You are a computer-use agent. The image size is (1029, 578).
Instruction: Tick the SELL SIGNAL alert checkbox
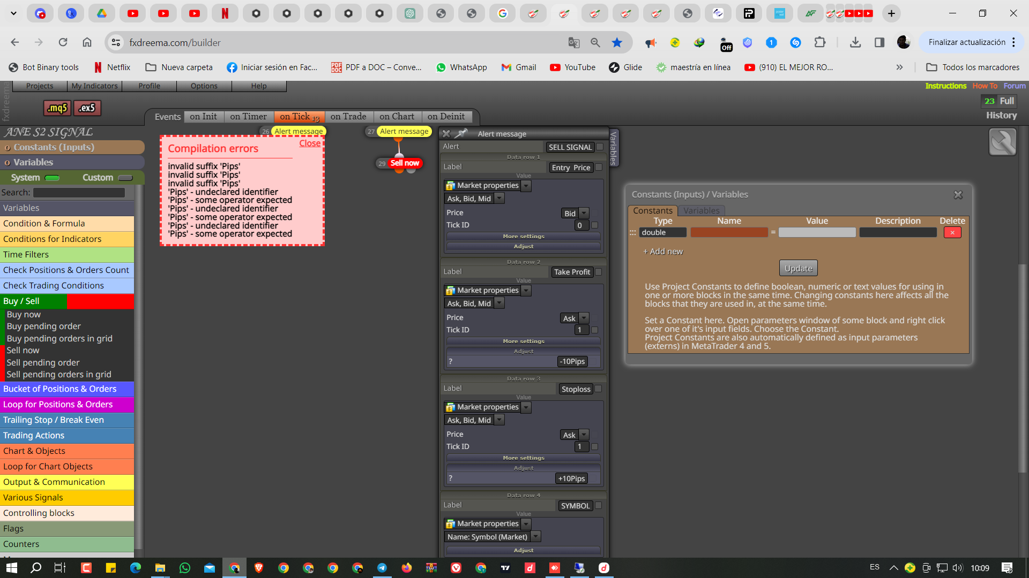[x=600, y=147]
